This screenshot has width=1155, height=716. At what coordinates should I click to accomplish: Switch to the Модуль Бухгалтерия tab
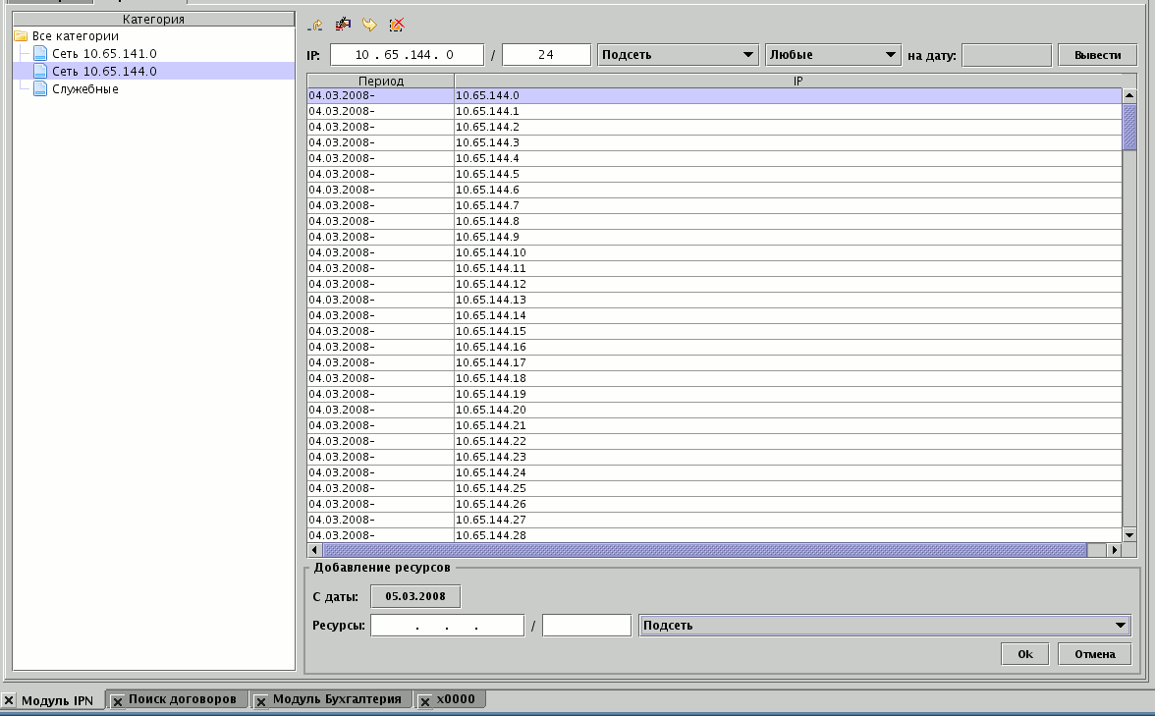[337, 699]
